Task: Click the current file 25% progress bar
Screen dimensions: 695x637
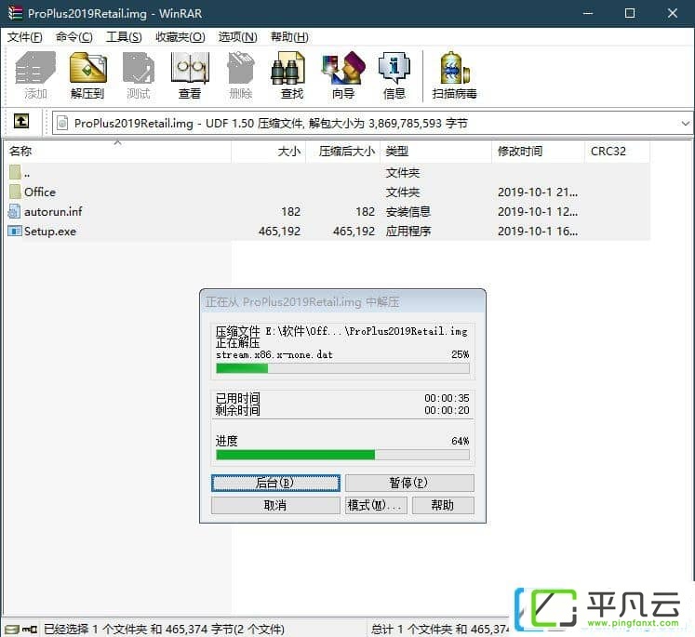Action: click(x=342, y=368)
